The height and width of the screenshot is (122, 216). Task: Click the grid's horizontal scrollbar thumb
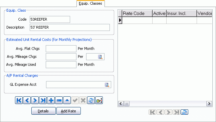(x=127, y=104)
